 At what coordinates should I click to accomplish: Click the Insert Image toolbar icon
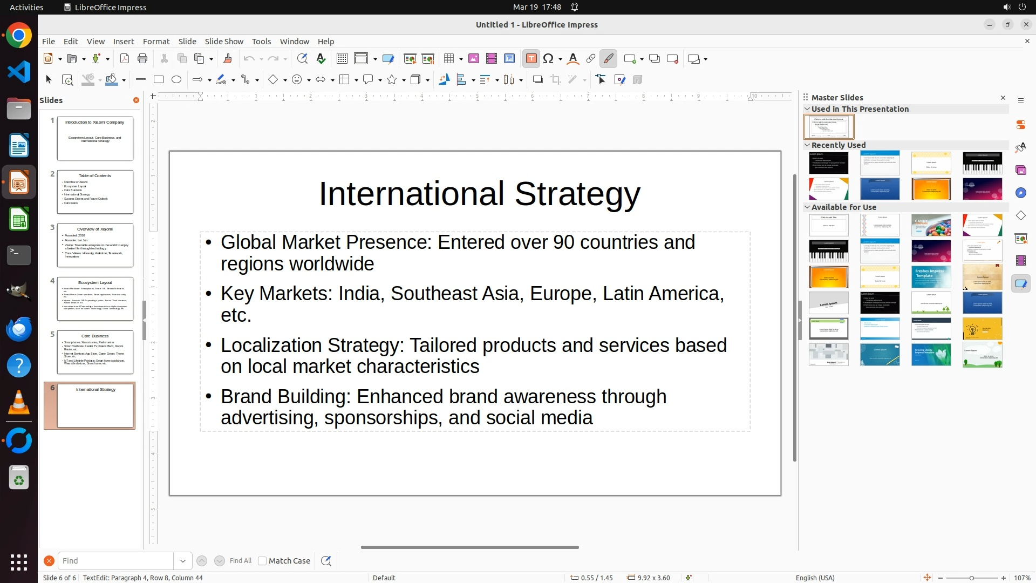pos(474,59)
